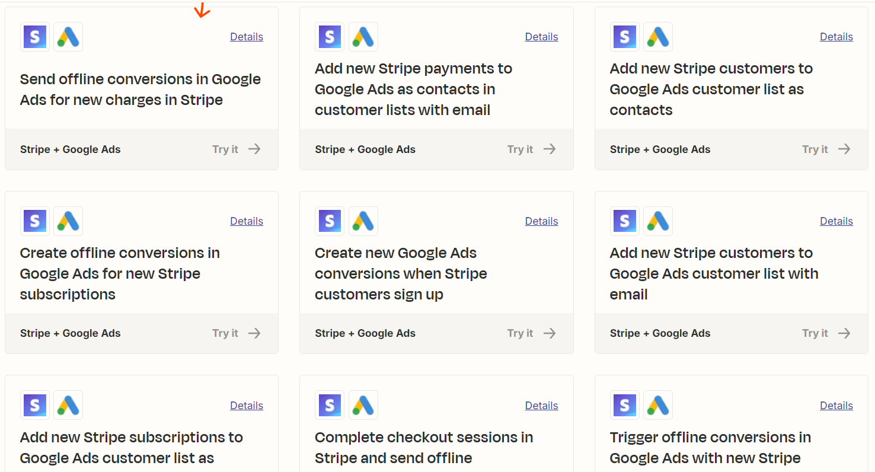Open Details for 'customers sign up' card

(541, 221)
